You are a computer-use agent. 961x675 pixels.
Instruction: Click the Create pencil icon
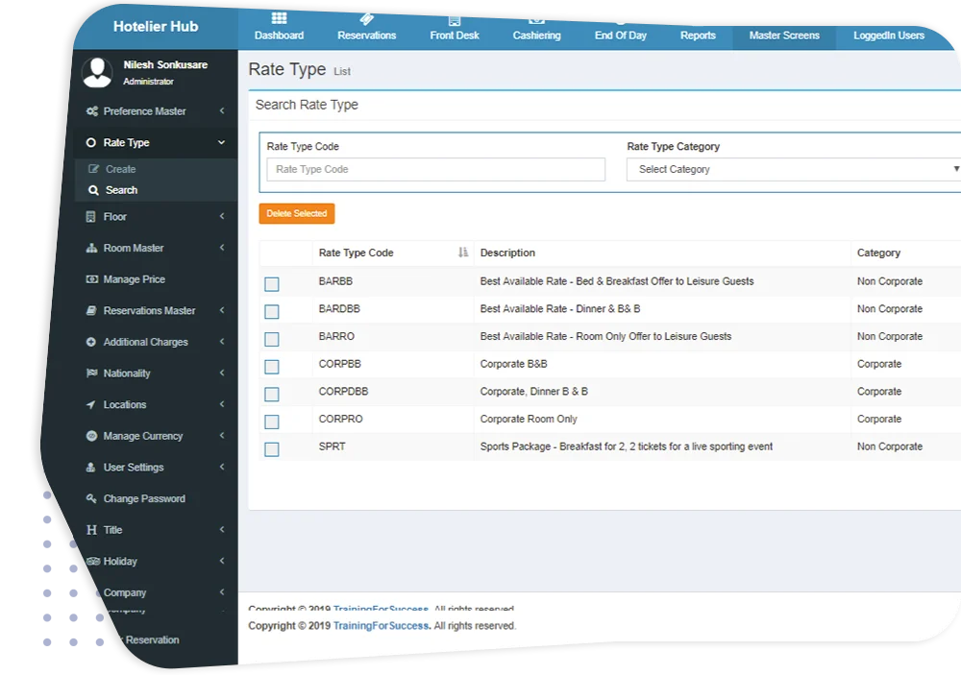pos(93,169)
